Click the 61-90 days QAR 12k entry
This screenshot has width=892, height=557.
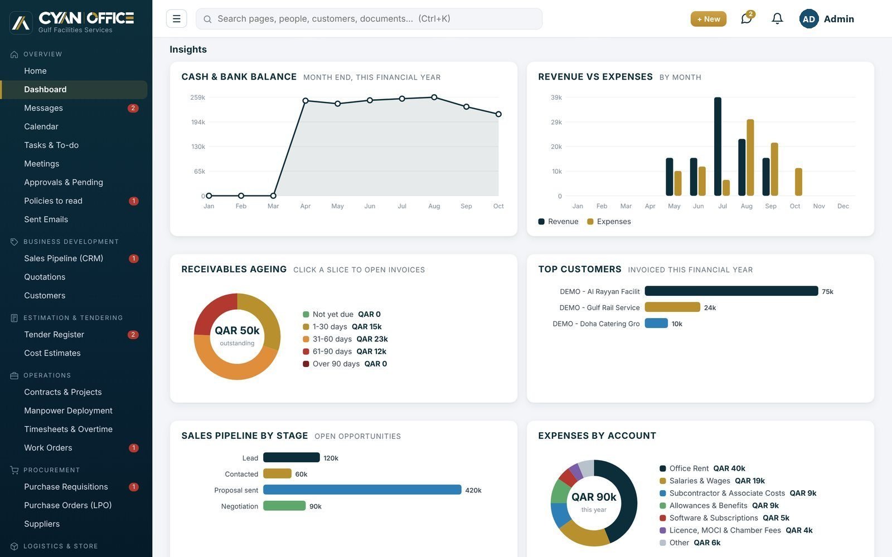tap(344, 351)
